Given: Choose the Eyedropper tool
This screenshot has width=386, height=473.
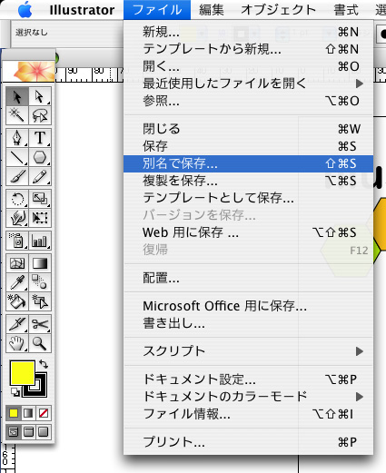Looking at the screenshot, I should [17, 282].
